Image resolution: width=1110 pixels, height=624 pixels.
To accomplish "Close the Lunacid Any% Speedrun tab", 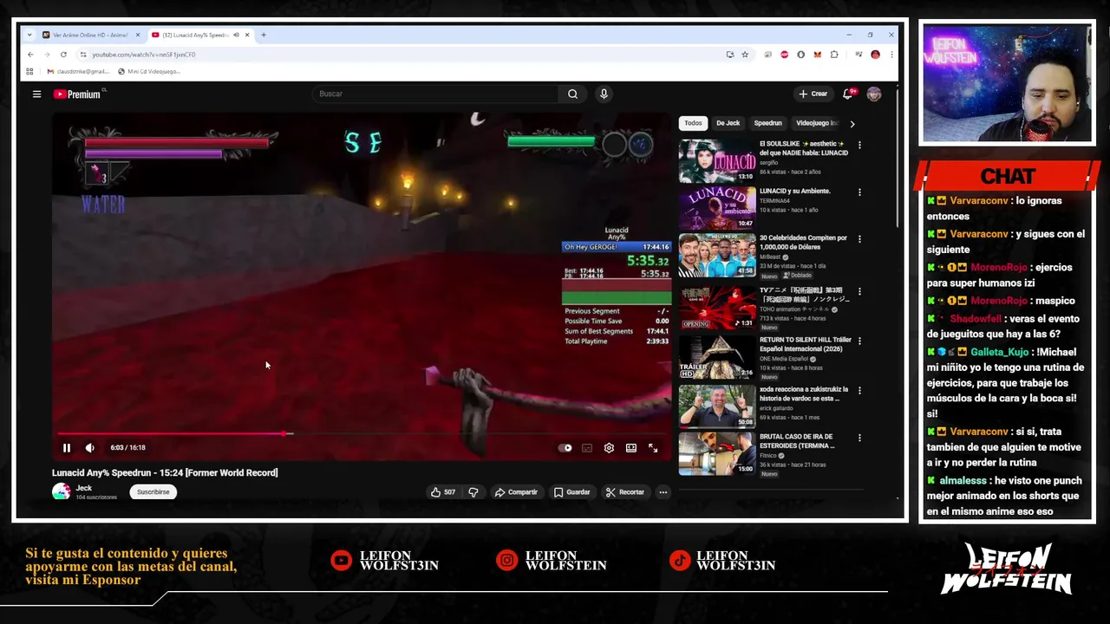I will click(247, 35).
